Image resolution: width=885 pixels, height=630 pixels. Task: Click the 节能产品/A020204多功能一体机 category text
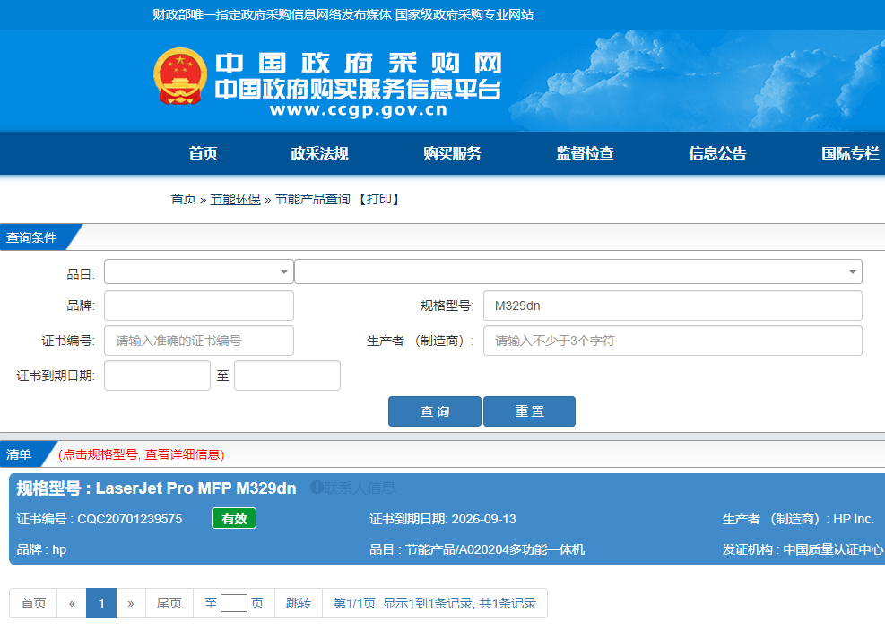click(495, 549)
